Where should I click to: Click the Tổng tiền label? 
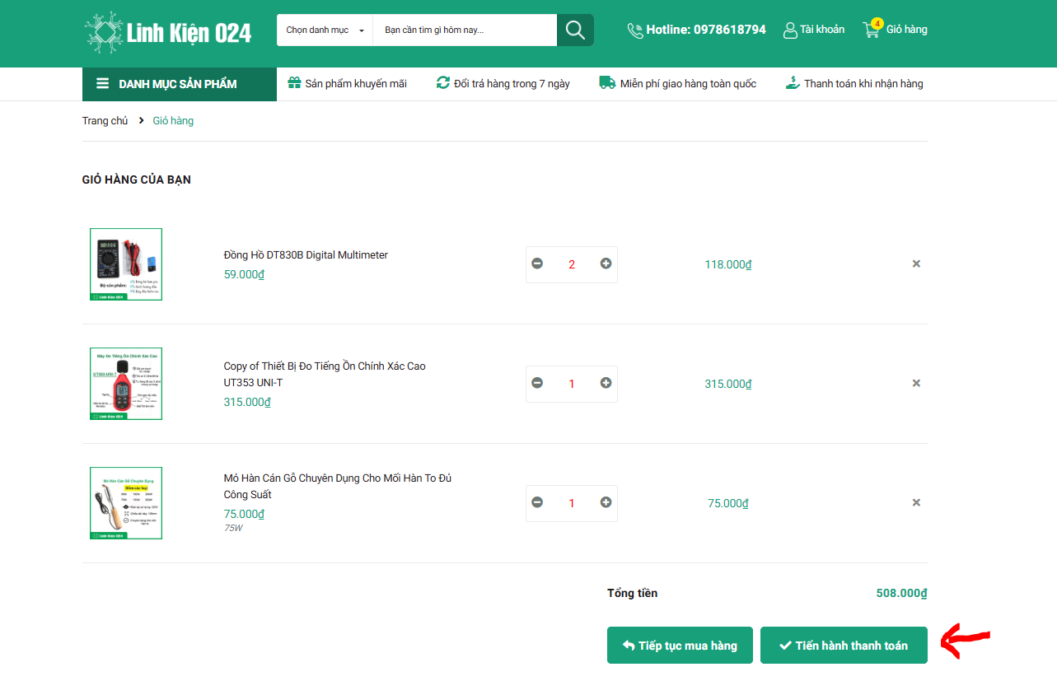(x=633, y=593)
